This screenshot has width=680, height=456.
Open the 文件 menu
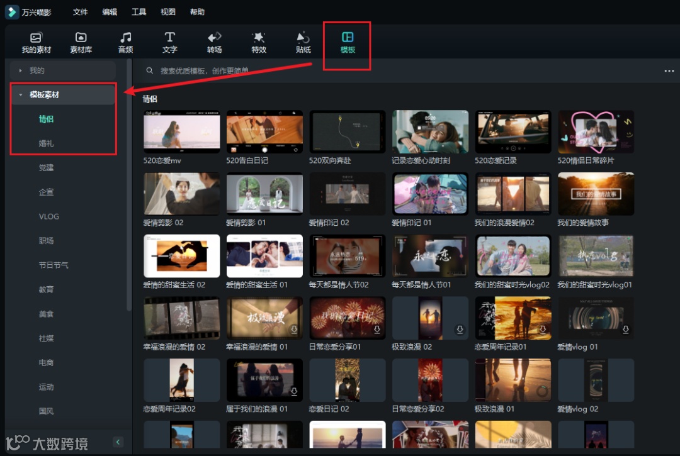80,12
